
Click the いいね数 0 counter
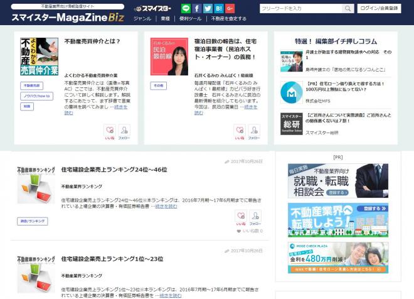point(250,231)
